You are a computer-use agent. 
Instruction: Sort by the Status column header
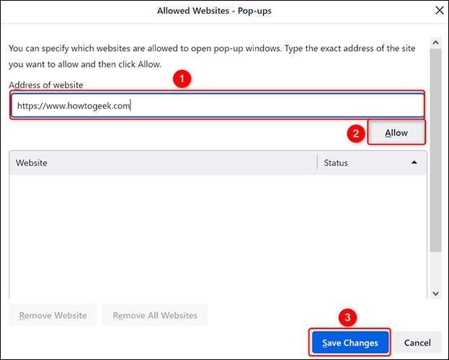click(x=372, y=163)
